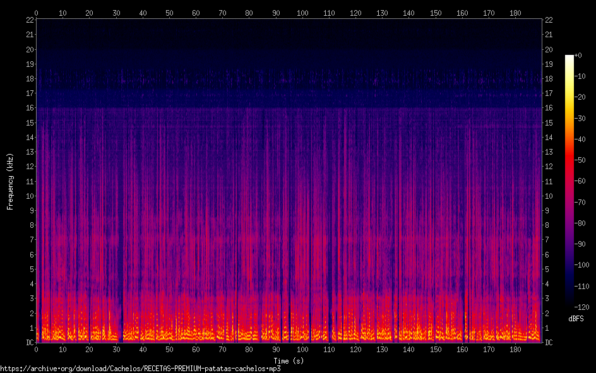Select the "Frequency (kHz)" axis label

point(10,182)
